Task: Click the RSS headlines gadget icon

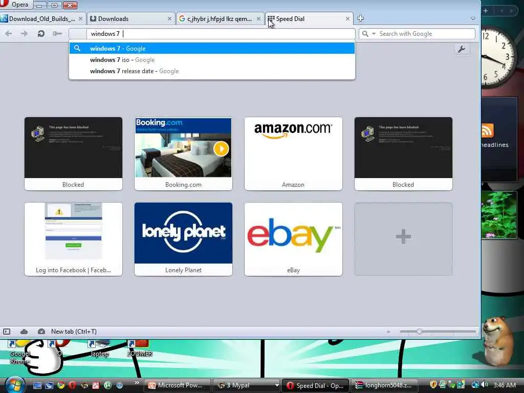Action: [487, 130]
